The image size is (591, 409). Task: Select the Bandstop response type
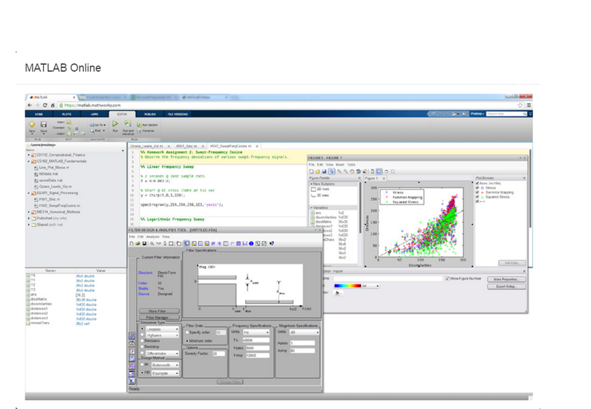click(142, 347)
